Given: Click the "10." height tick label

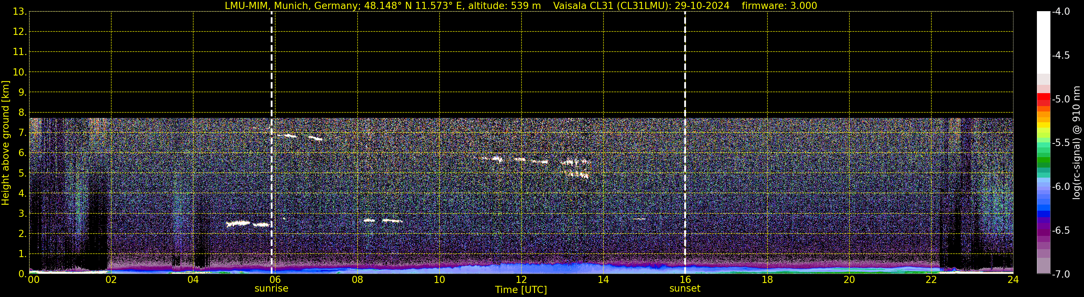Looking at the screenshot, I should click(x=20, y=72).
